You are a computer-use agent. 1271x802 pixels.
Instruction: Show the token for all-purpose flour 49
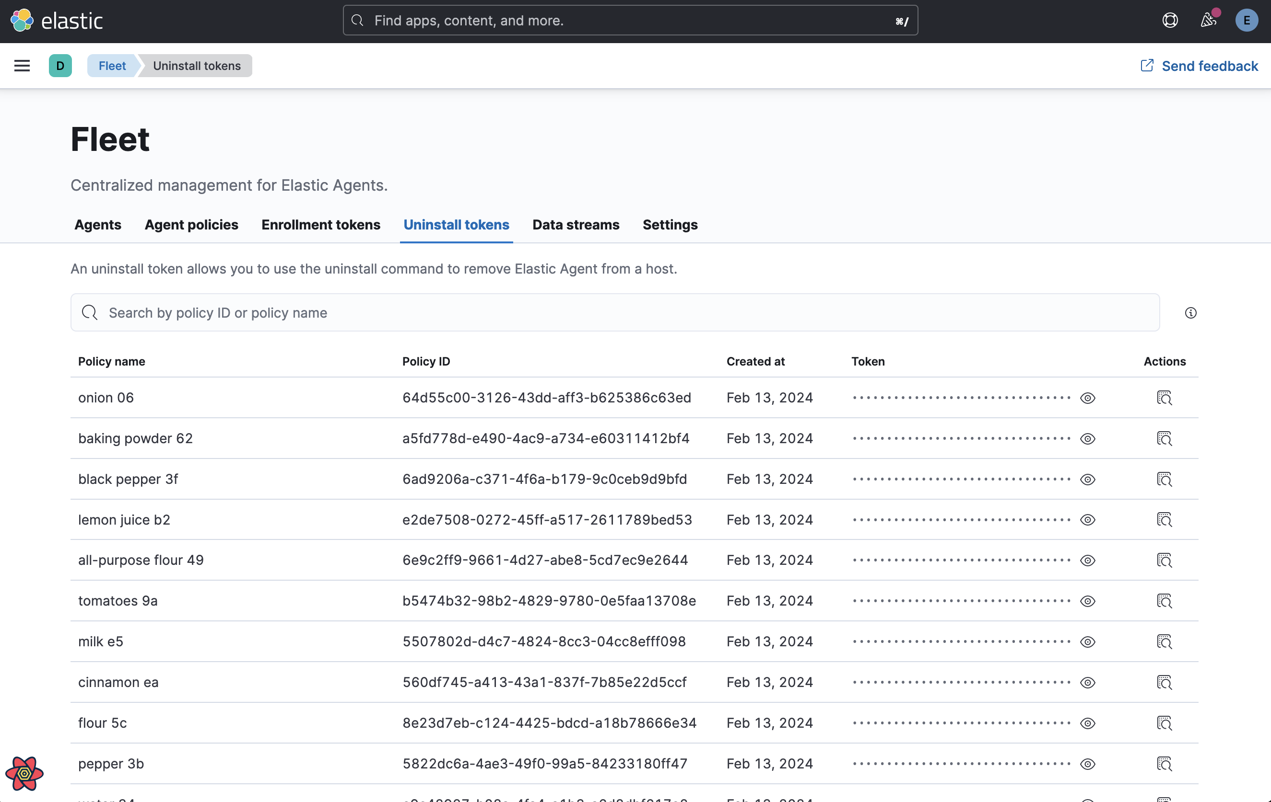tap(1087, 560)
